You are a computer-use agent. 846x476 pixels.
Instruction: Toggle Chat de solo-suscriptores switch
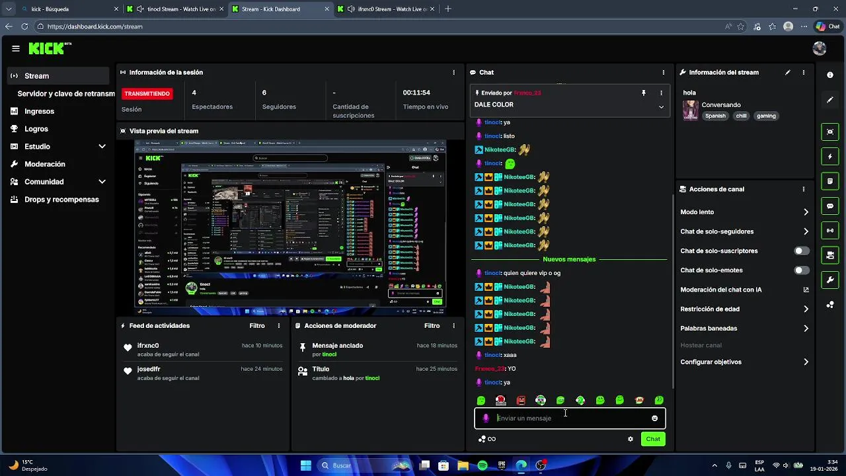[802, 251]
